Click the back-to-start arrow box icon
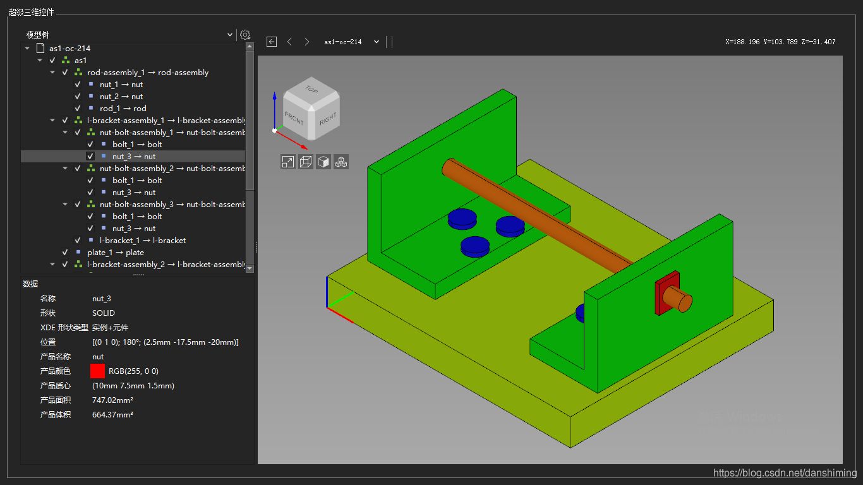 pos(272,42)
